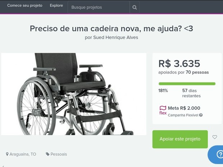Open the Araguaína, TO location link
This screenshot has height=167, width=223.
23,154
